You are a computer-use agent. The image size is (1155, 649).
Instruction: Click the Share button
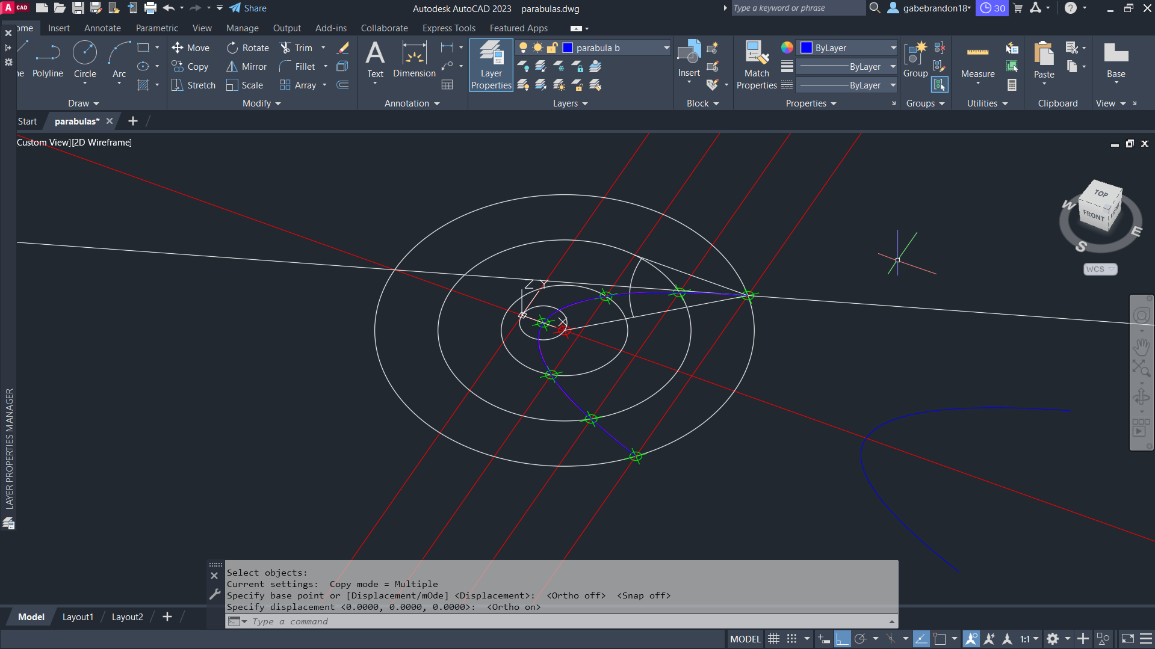tap(248, 8)
